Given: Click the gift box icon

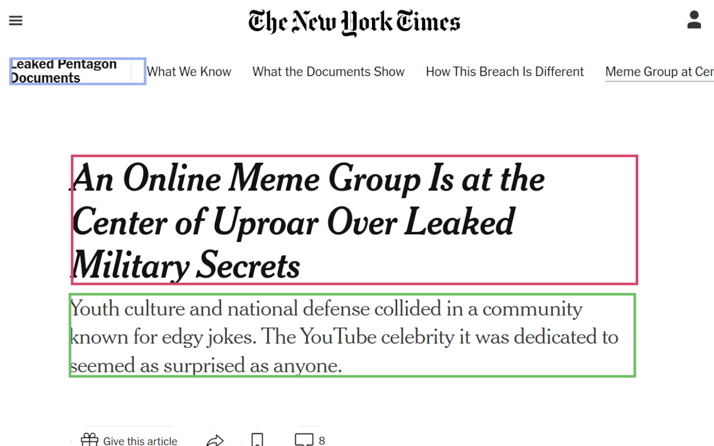Looking at the screenshot, I should pyautogui.click(x=90, y=440).
